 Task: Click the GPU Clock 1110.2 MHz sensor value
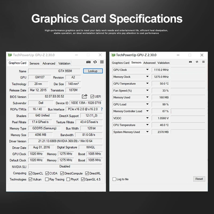(160, 70)
